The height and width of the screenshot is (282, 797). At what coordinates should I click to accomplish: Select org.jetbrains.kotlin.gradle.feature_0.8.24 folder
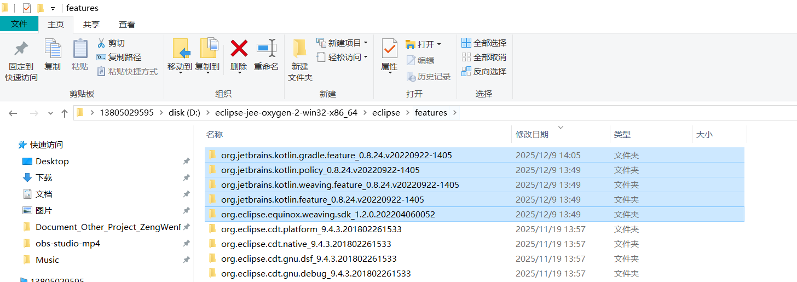(x=475, y=155)
